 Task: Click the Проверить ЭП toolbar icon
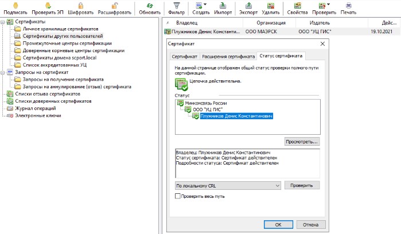click(47, 5)
